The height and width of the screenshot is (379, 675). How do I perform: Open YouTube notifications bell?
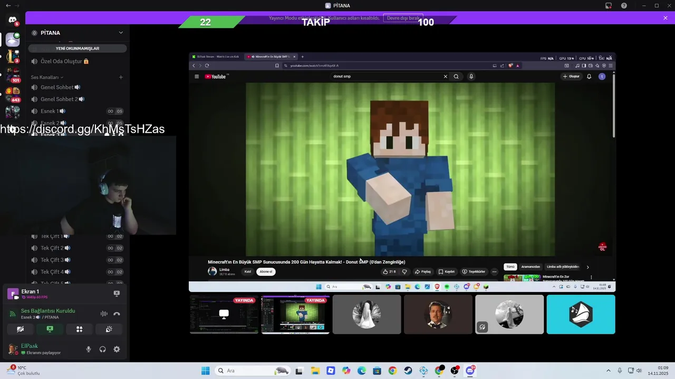coord(589,76)
